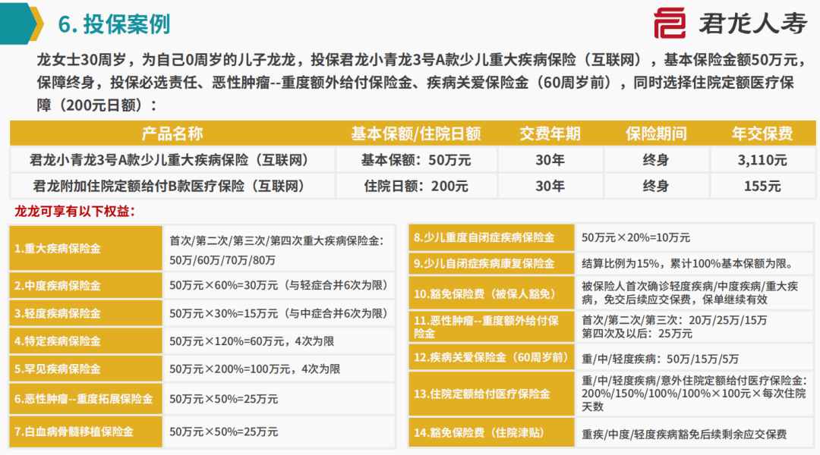Click text 50万元×20%=10万元
This screenshot has height=455, width=820.
636,237
